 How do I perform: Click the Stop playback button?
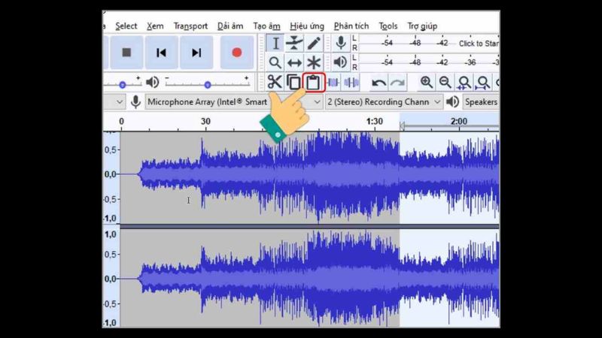click(x=126, y=53)
